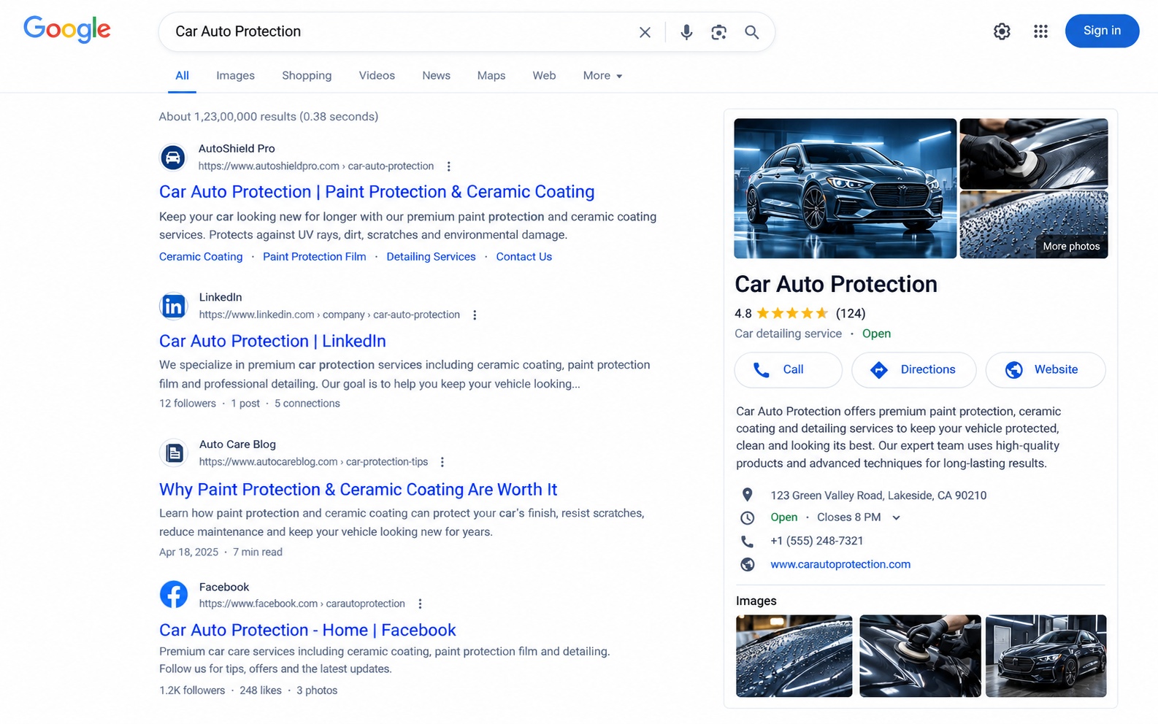View the More photos thumbnail

[1033, 225]
